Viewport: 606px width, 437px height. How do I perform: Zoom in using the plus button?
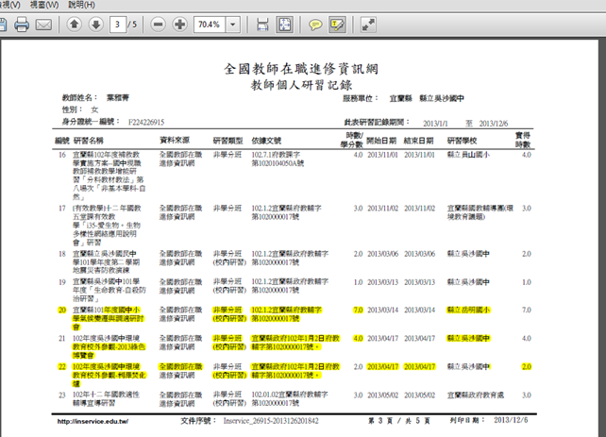coord(179,24)
